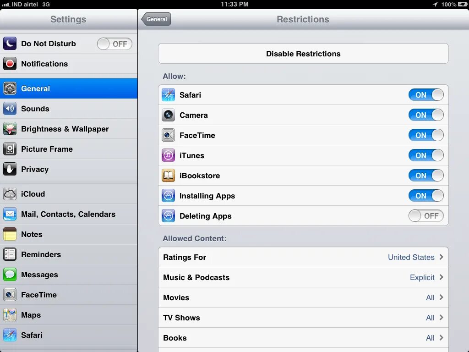
Task: Open Privacy settings
Action: pyautogui.click(x=69, y=169)
